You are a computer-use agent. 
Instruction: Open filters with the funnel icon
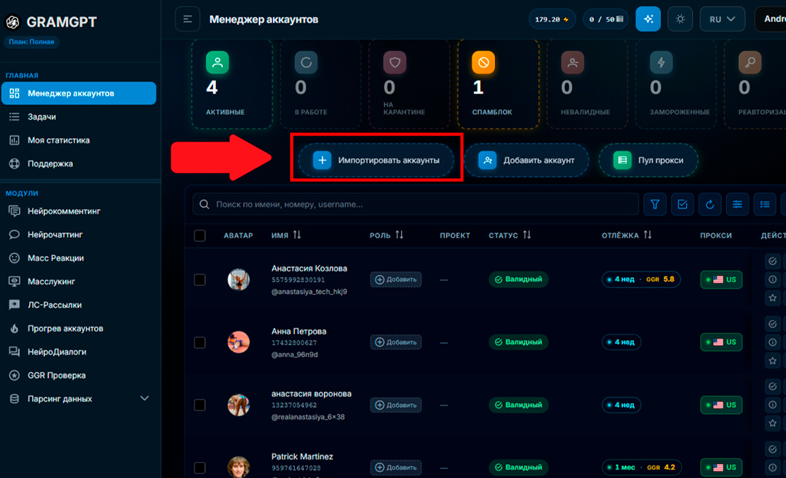pos(655,204)
